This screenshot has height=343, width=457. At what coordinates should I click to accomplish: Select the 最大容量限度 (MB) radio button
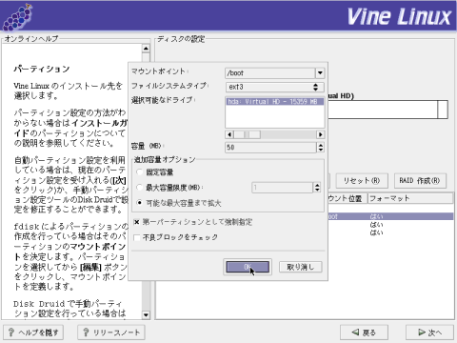pos(139,188)
